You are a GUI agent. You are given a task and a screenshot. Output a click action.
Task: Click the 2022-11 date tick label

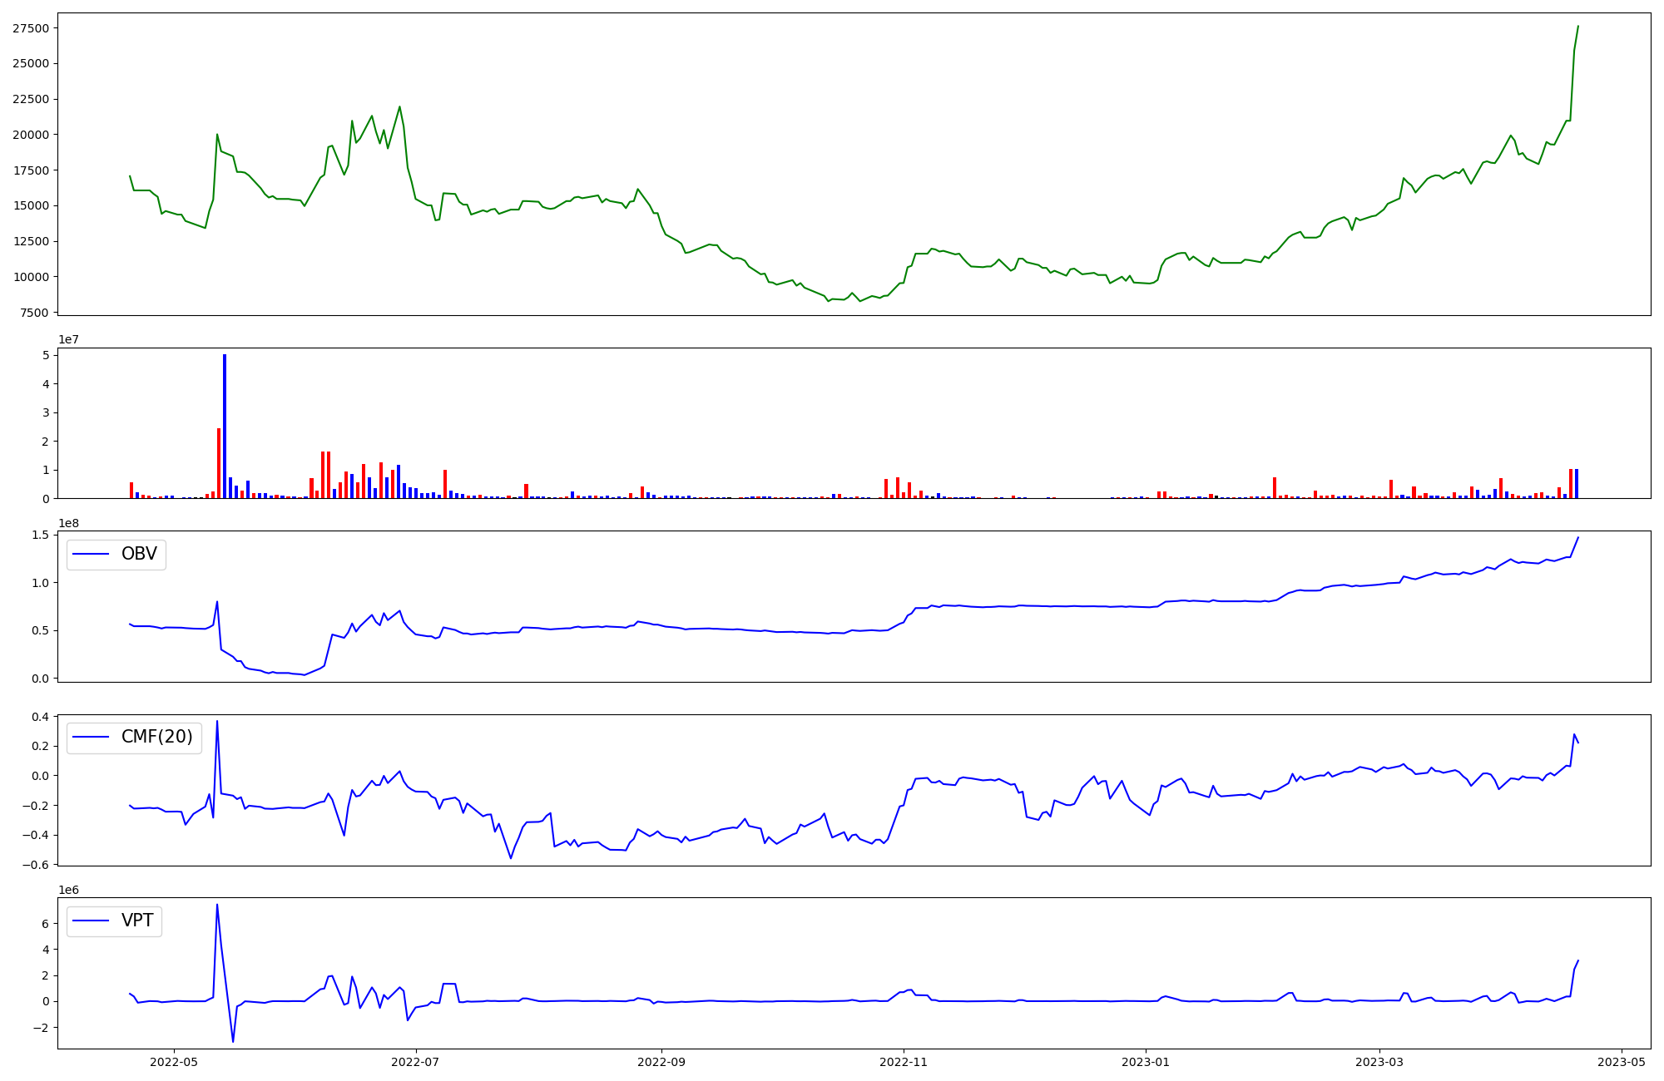tap(904, 1062)
